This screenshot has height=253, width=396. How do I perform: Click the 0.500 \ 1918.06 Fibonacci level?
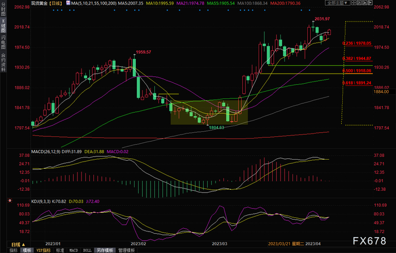tap(357, 71)
